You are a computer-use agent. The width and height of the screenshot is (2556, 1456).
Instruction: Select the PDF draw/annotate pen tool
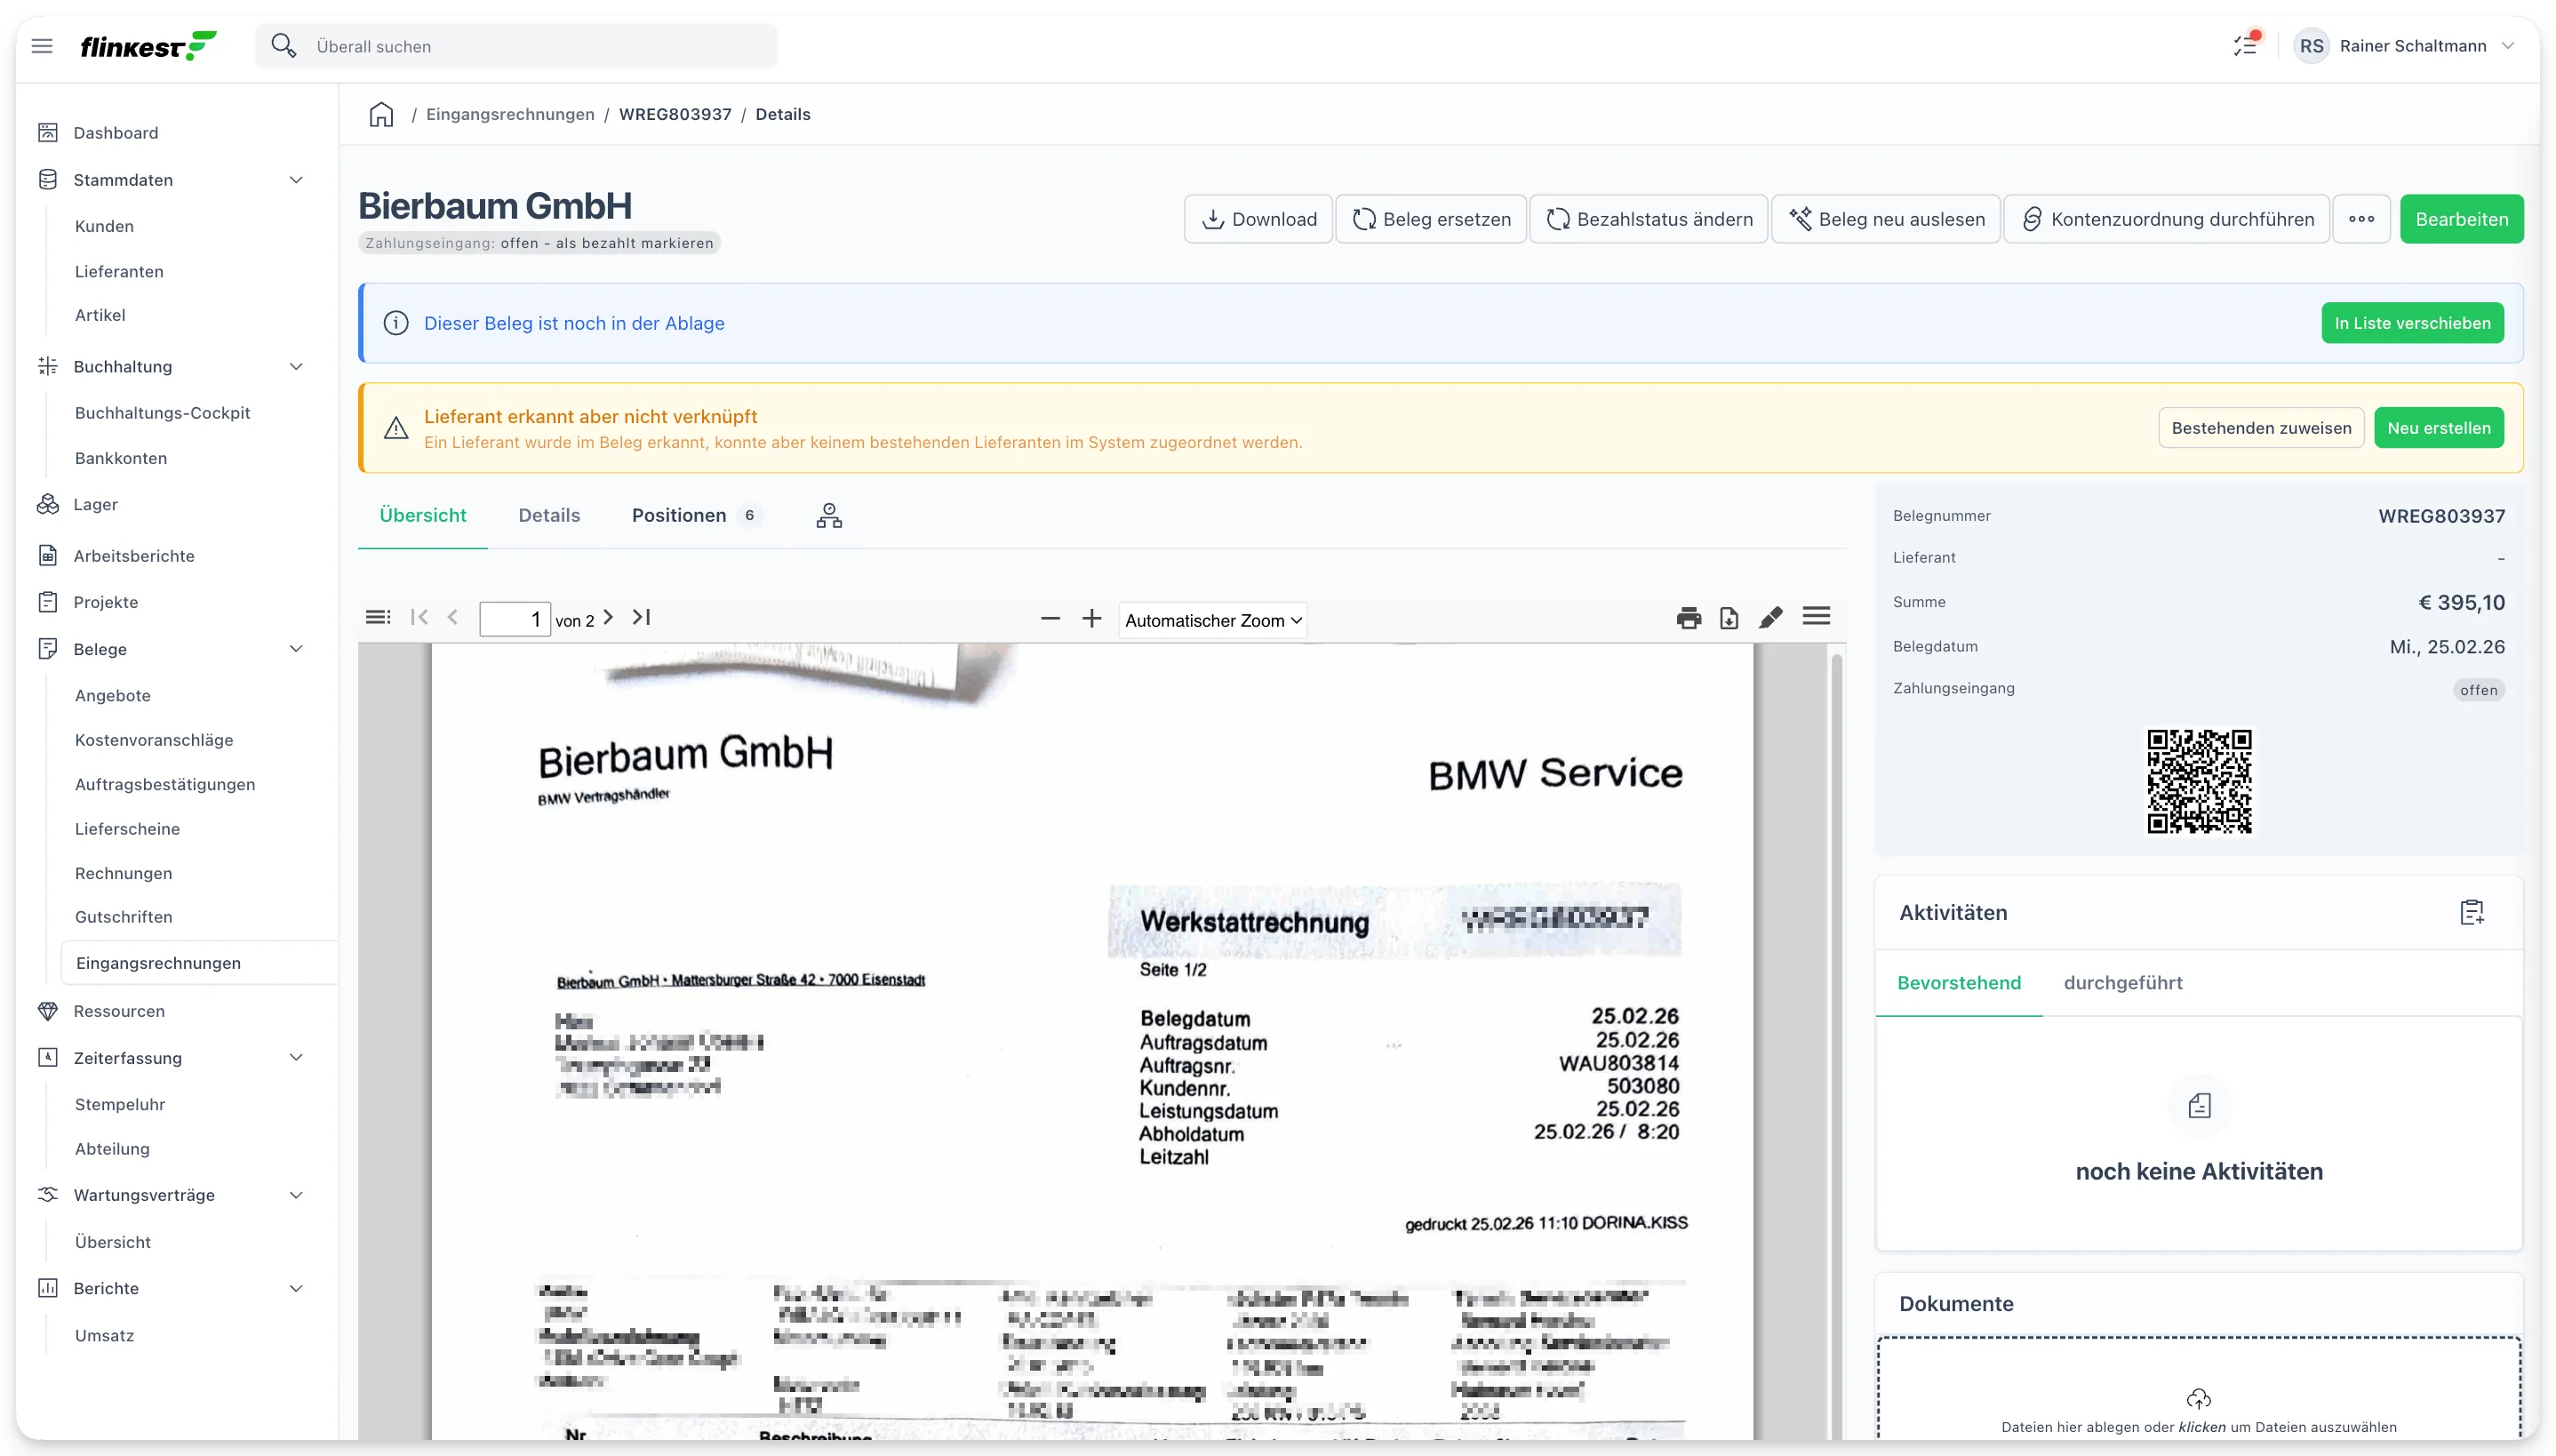[x=1770, y=618]
